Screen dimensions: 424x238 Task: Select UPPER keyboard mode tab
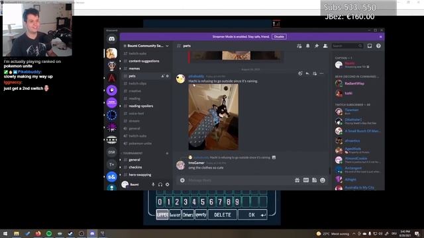(162, 215)
